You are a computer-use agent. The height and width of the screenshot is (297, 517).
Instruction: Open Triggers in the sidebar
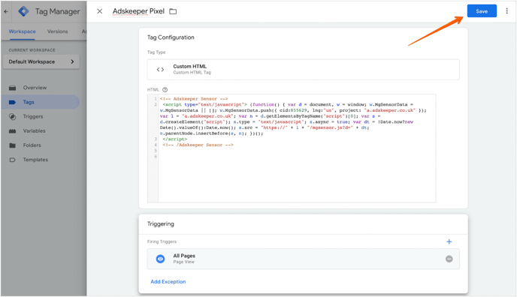33,116
